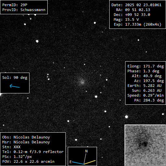
Task: Click the 'Phase: 1.3 deg' line
Action: pyautogui.click(x=143, y=71)
